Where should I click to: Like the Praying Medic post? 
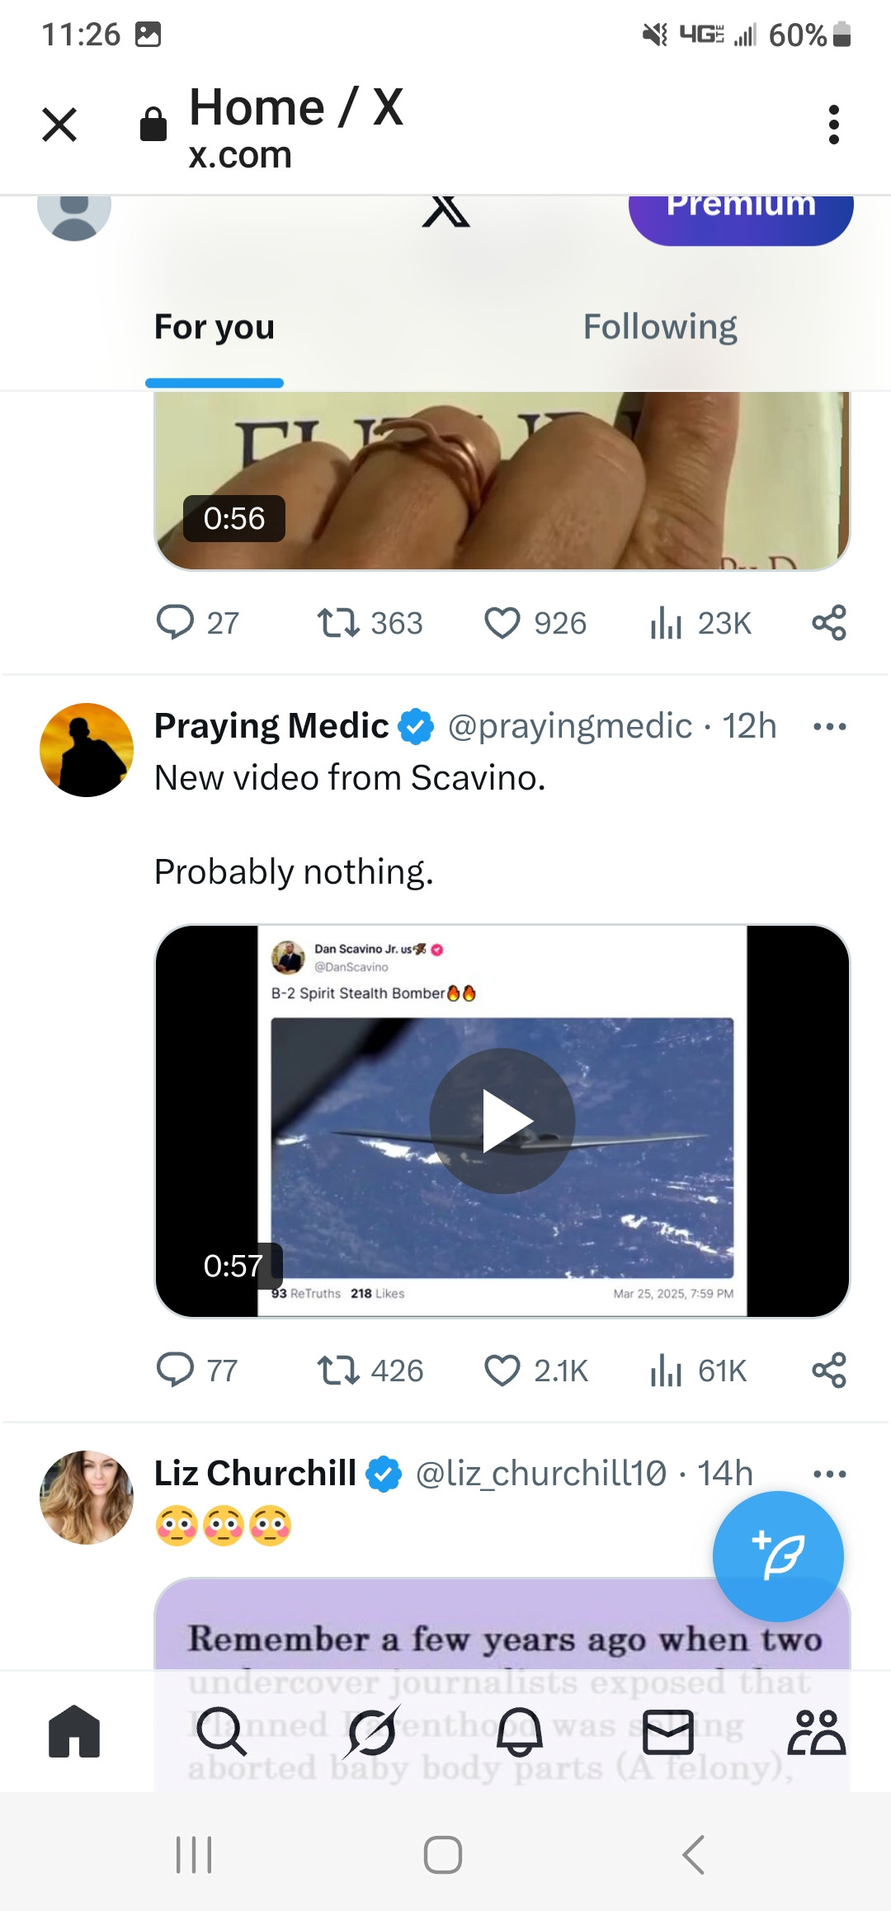[502, 1371]
